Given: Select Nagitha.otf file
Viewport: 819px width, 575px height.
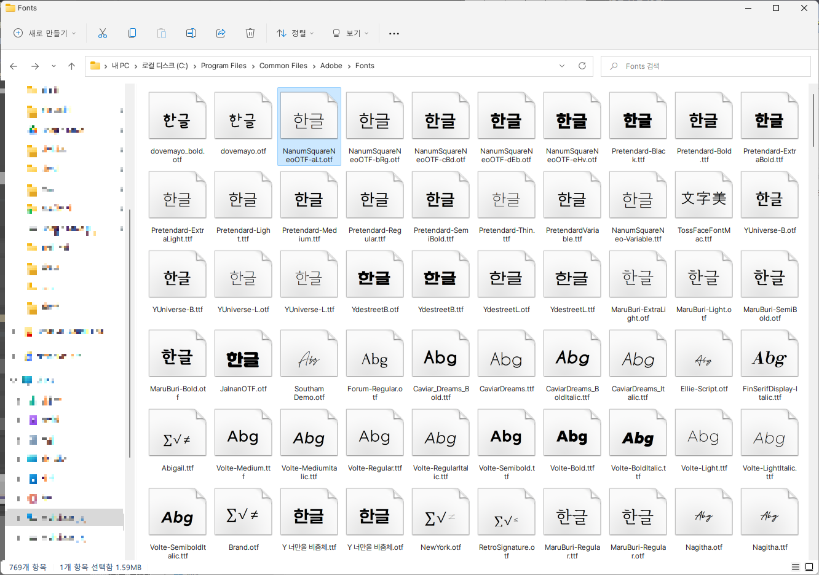Looking at the screenshot, I should [x=703, y=518].
